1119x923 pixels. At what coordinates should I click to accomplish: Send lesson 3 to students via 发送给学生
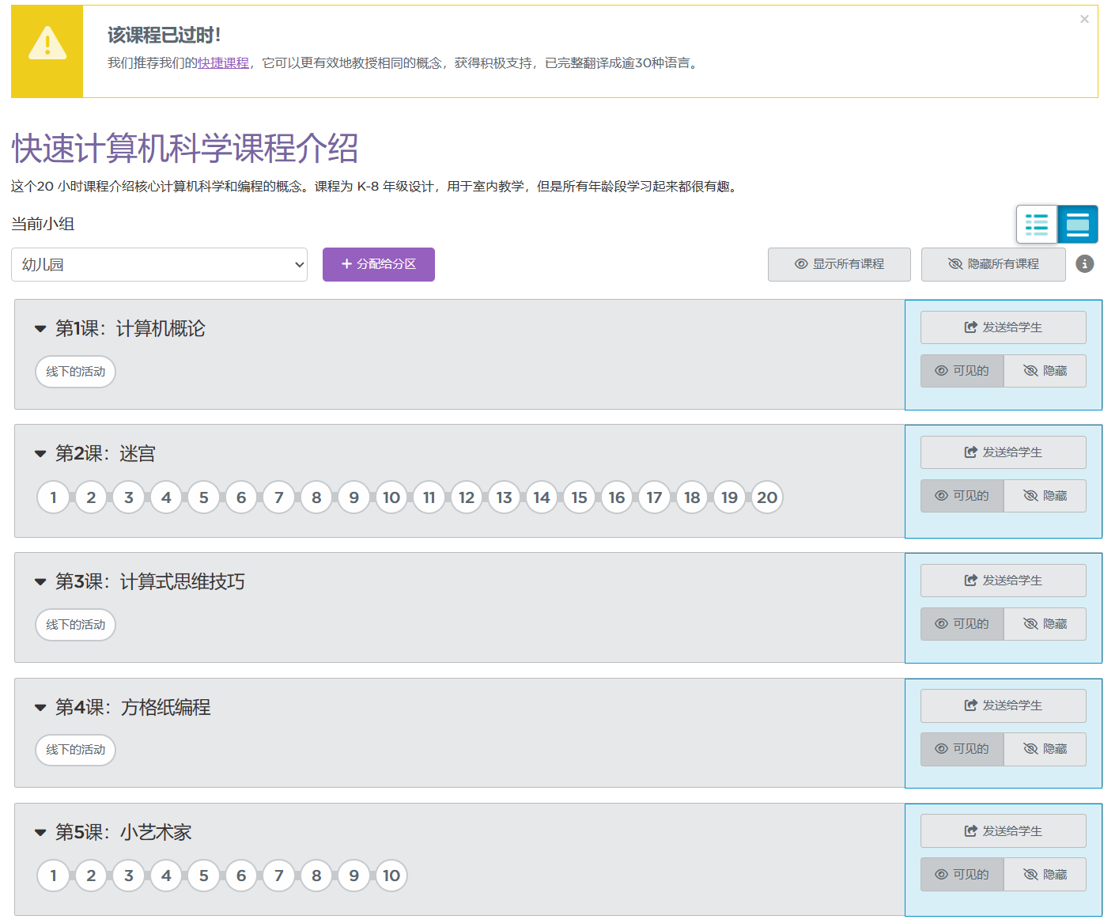[1003, 581]
